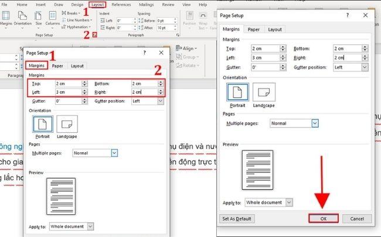Open the Size page icon

pos(38,19)
